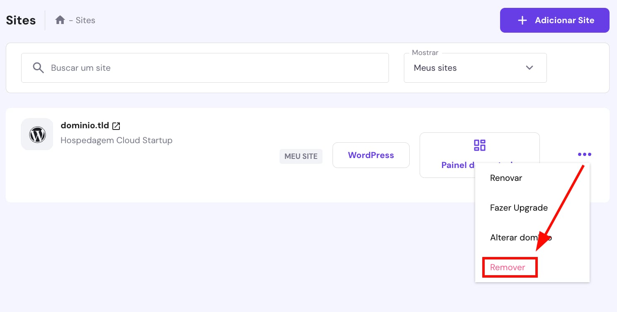Click the magnifying glass search icon
Screen dimensions: 617x312
pyautogui.click(x=38, y=68)
